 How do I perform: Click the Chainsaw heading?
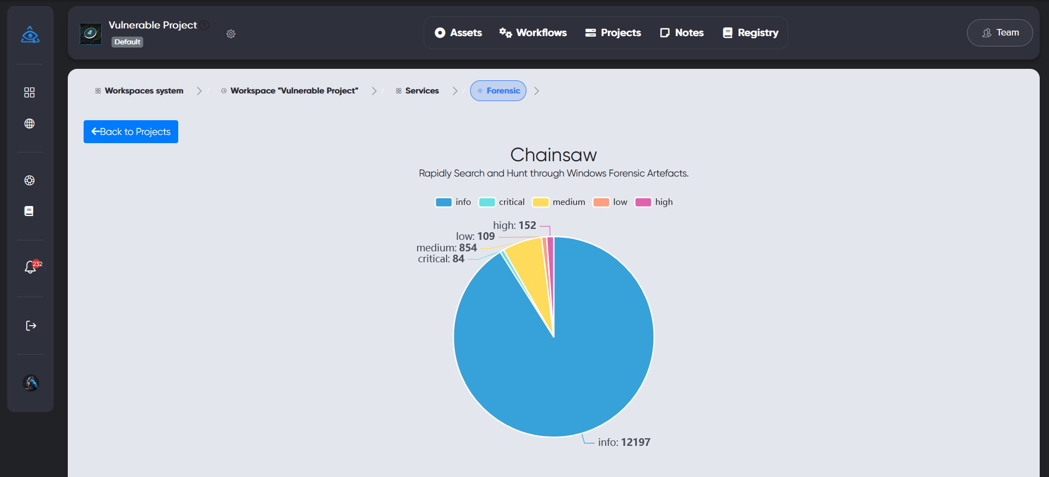554,155
